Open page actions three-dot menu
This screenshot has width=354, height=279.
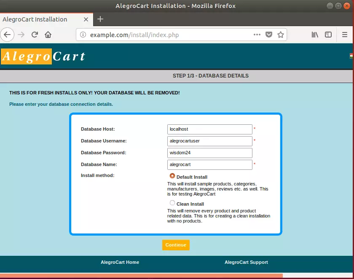257,35
